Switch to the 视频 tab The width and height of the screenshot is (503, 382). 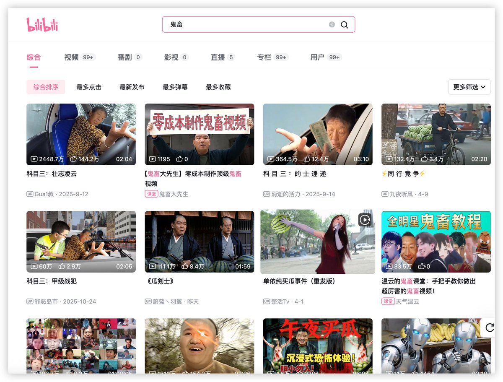click(x=72, y=57)
